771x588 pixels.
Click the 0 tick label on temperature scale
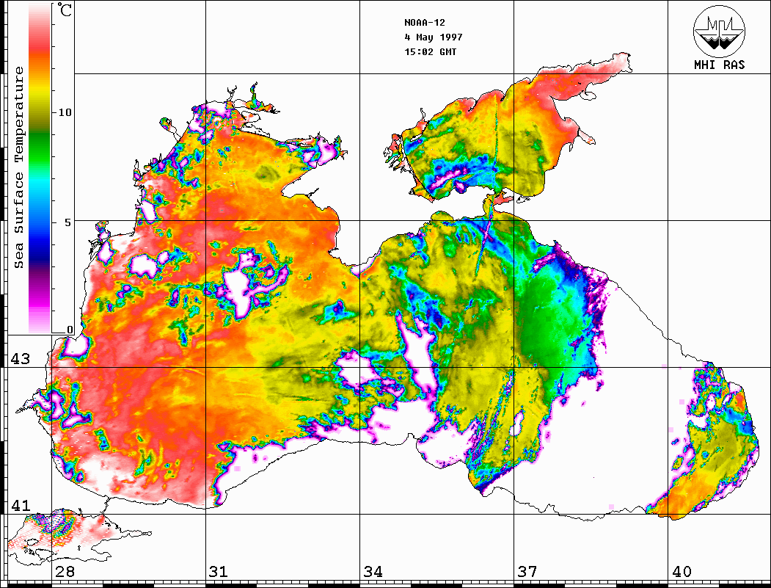pyautogui.click(x=70, y=330)
